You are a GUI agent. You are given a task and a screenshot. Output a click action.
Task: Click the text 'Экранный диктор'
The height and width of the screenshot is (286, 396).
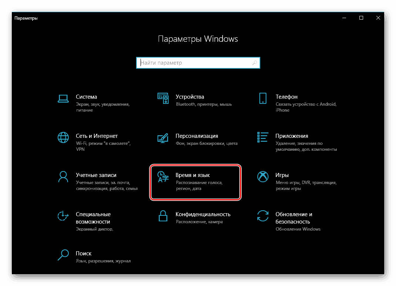[x=94, y=229]
